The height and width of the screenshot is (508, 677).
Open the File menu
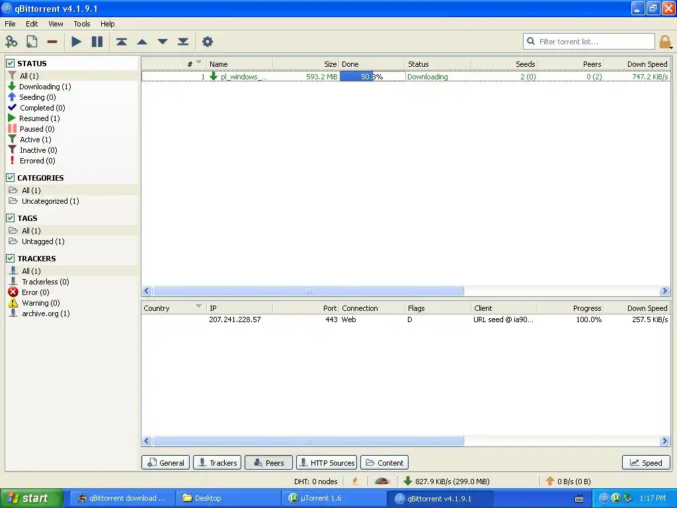[10, 24]
